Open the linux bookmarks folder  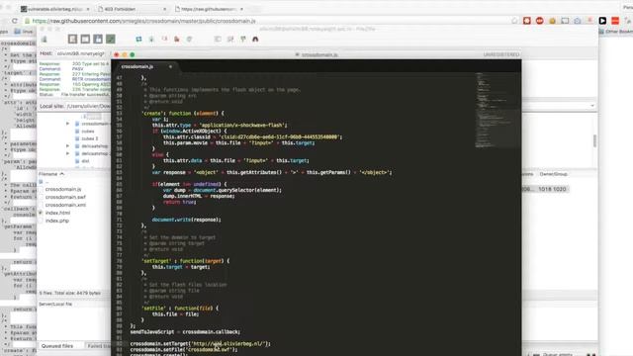[24, 32]
